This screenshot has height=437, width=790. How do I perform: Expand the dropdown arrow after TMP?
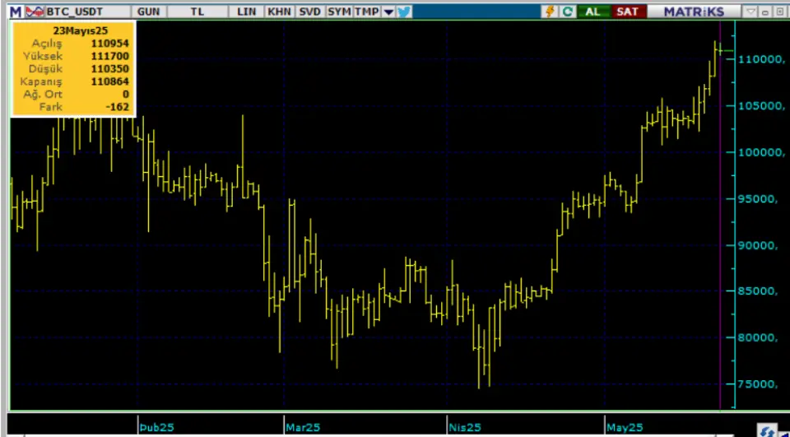tap(388, 12)
